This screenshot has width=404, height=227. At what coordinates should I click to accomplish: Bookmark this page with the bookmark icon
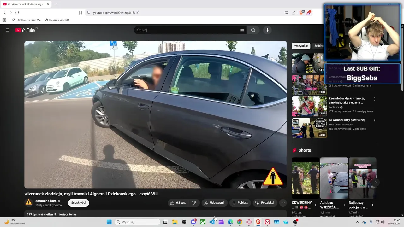[80, 13]
